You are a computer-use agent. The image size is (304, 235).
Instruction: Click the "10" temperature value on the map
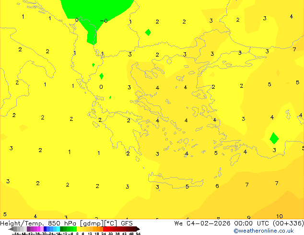280,216
